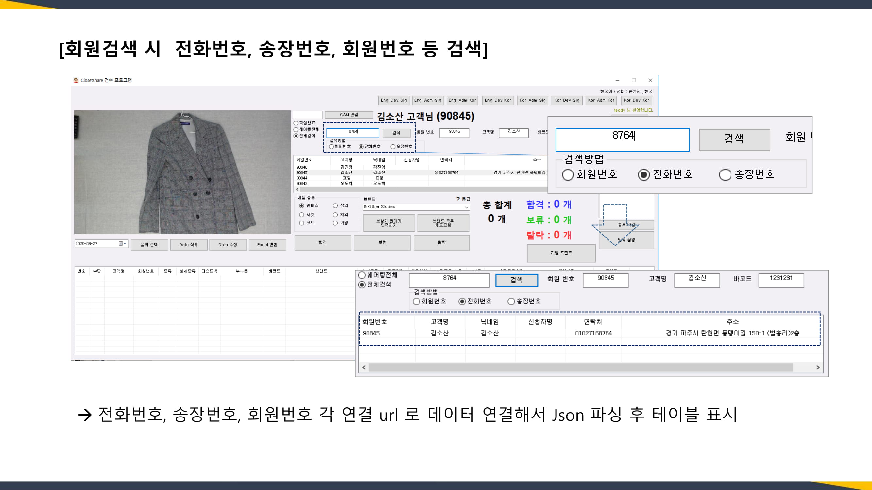
Task: Click the 합격 : 0 개 counter
Action: pos(549,204)
